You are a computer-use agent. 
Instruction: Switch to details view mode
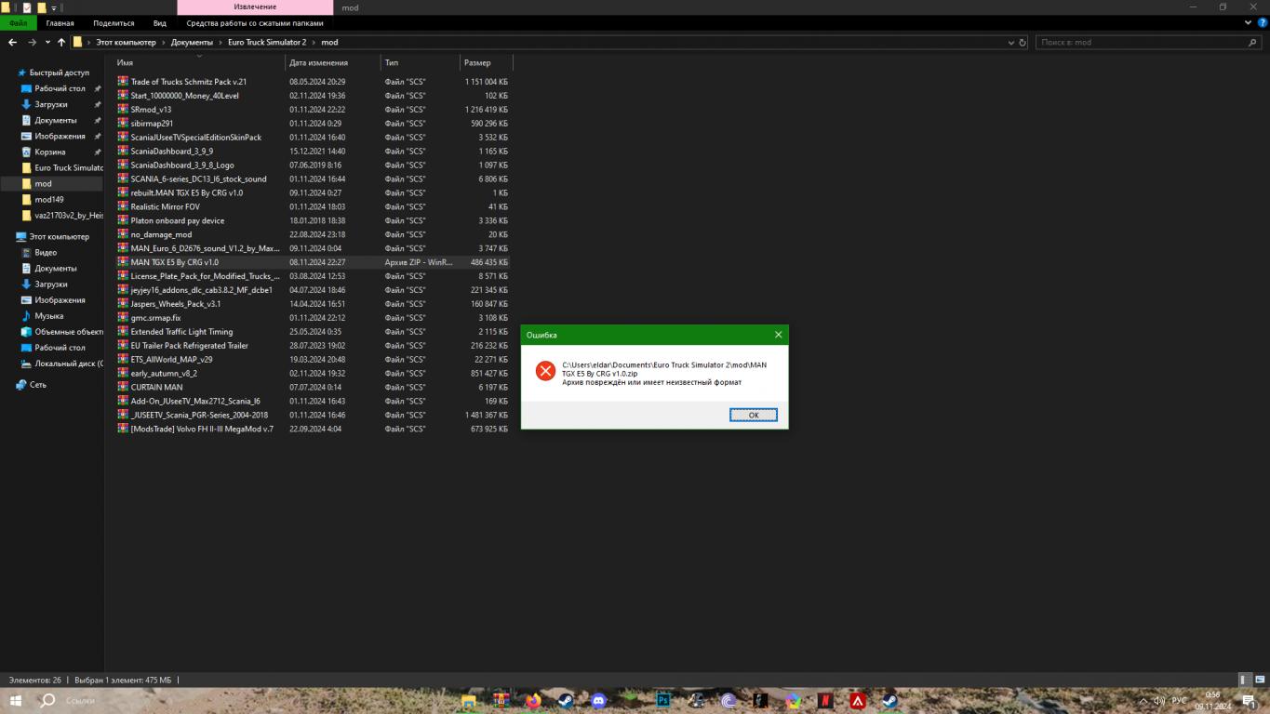pyautogui.click(x=1244, y=681)
